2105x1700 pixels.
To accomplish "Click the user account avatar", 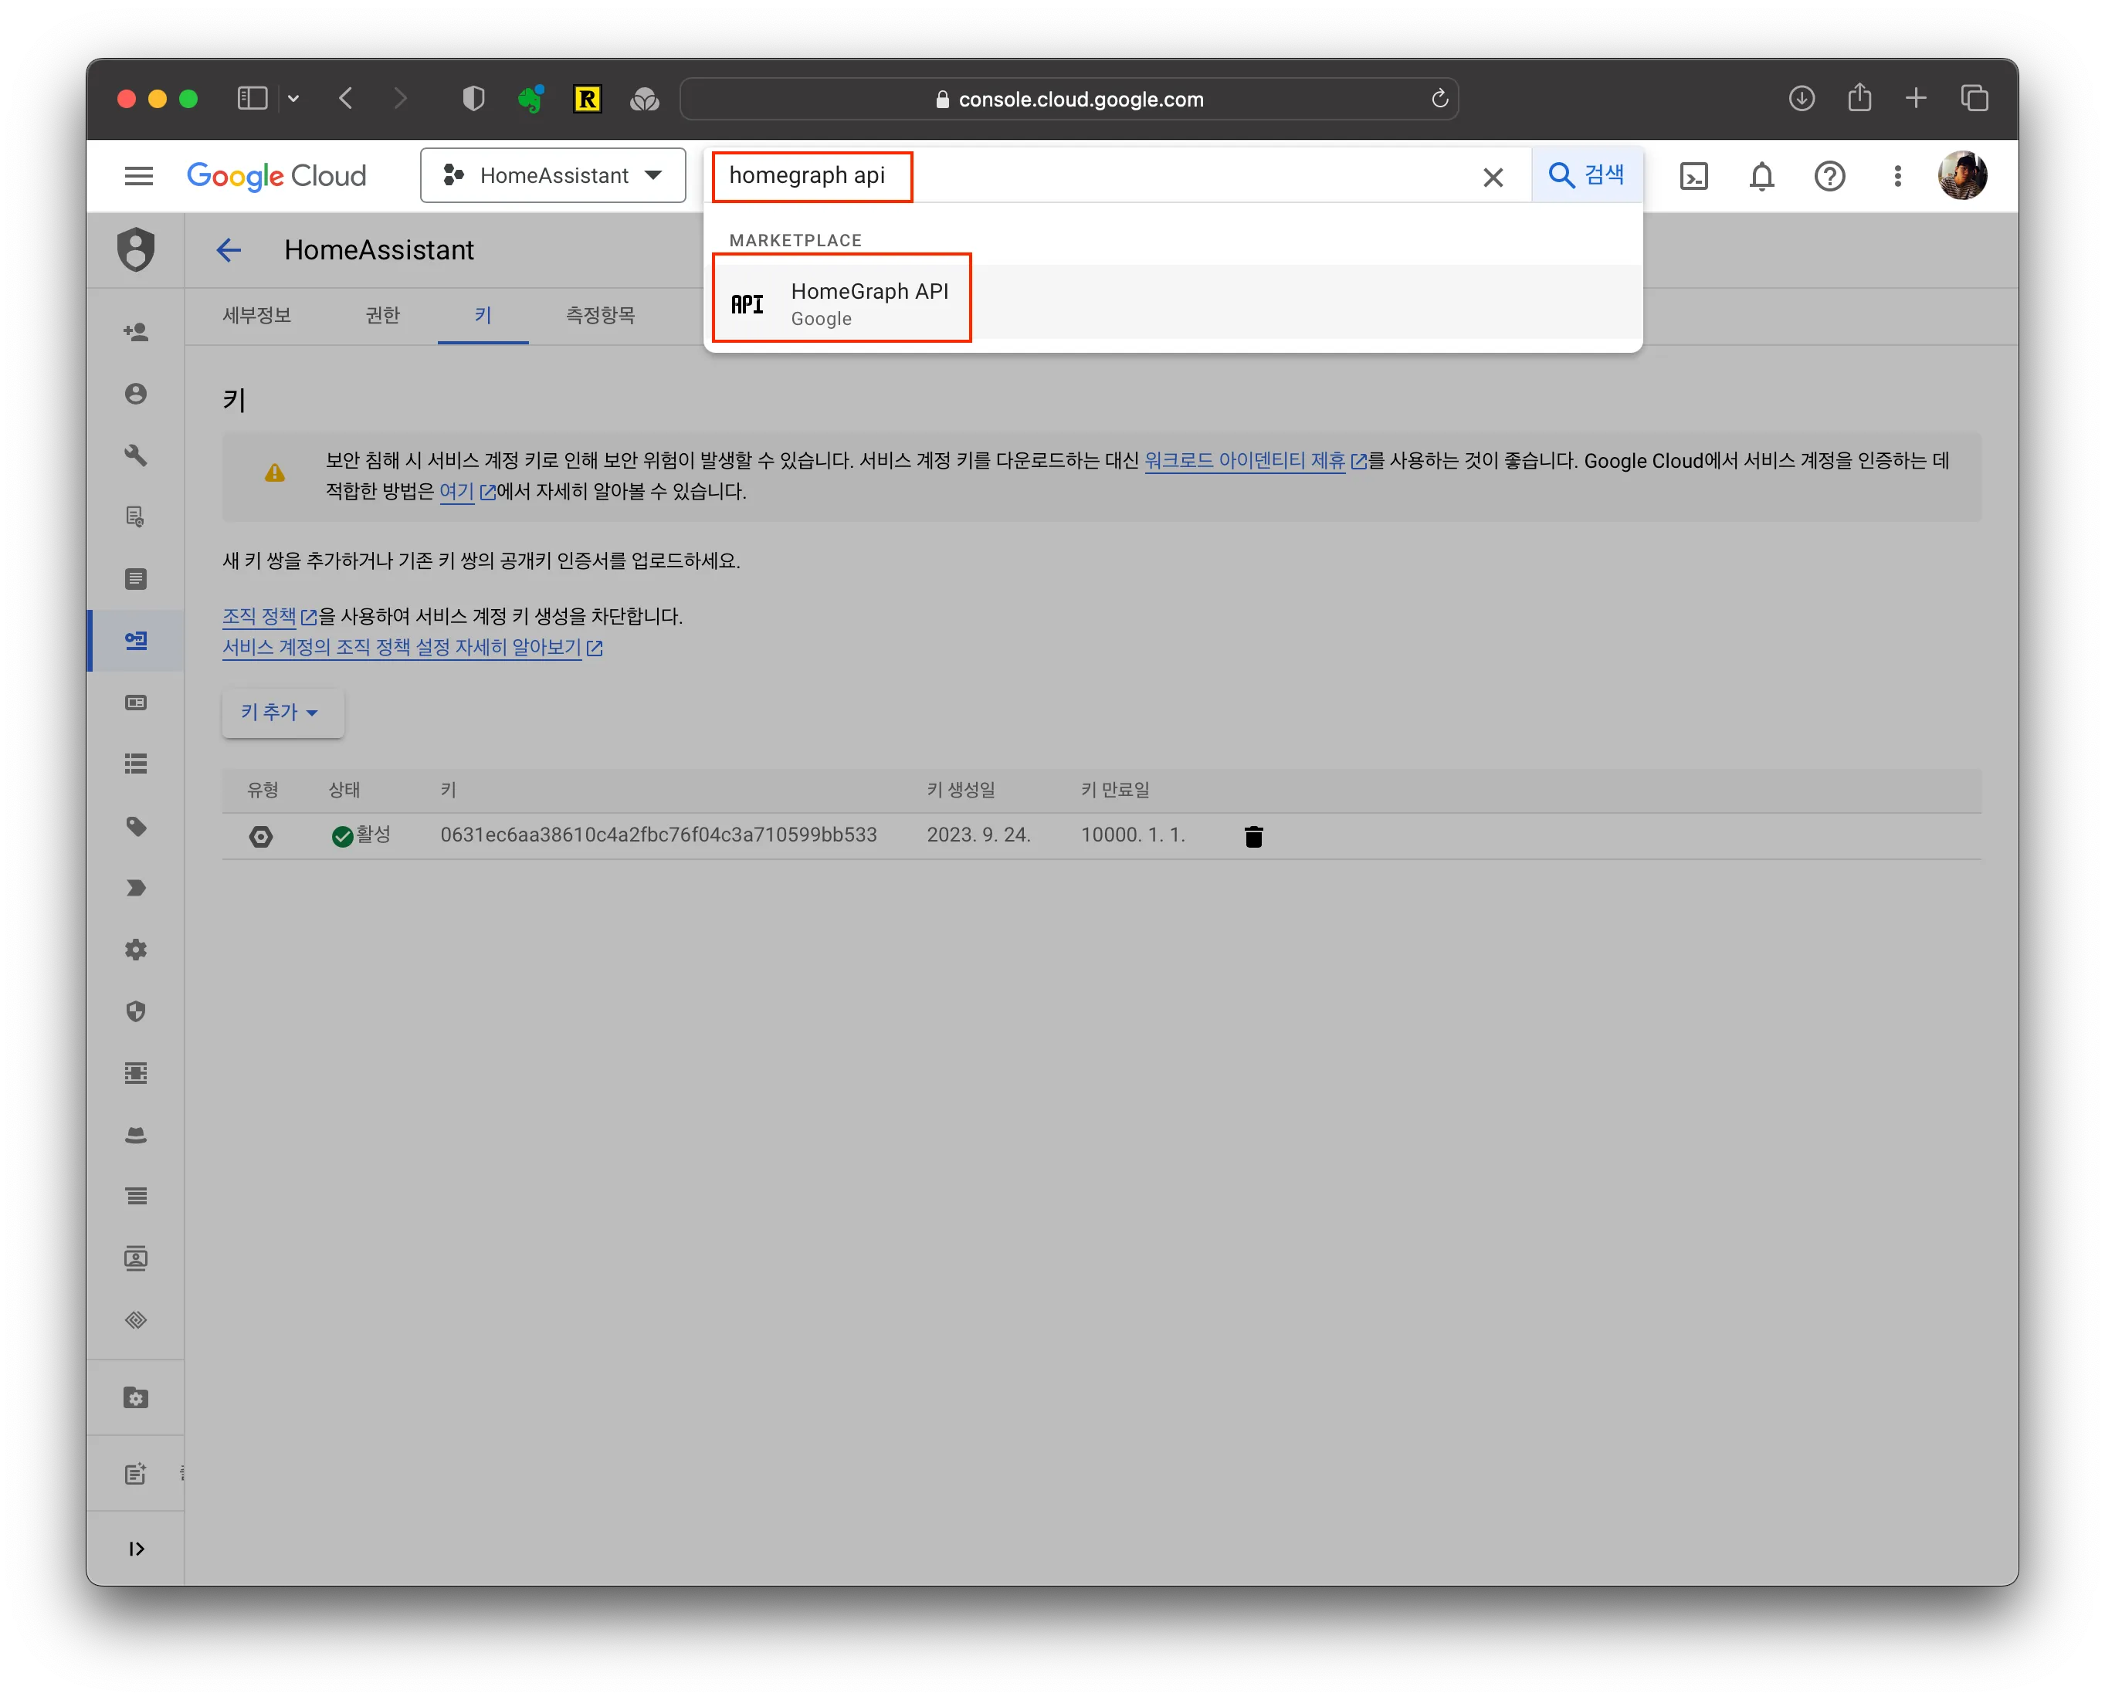I will coord(1962,175).
